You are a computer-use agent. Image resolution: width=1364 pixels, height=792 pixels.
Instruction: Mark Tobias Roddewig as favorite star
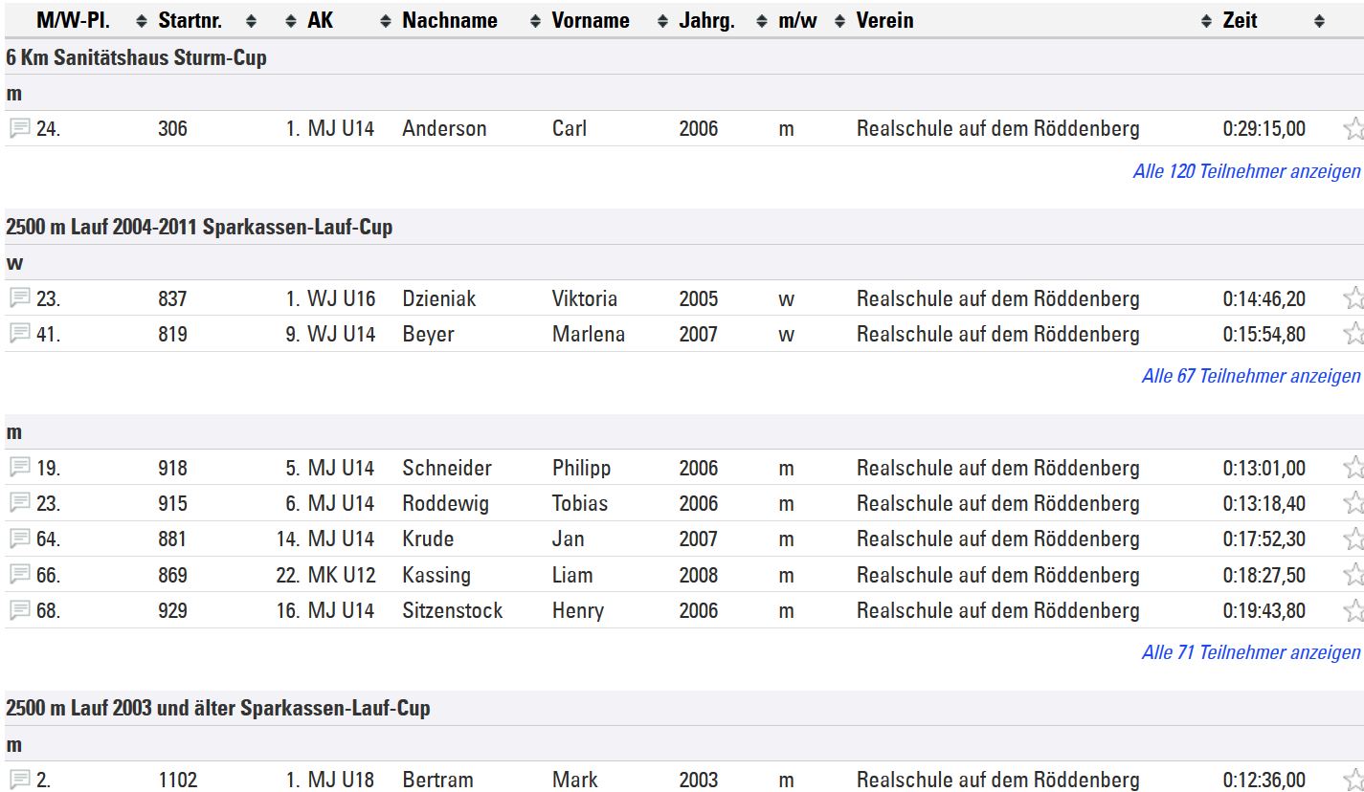pos(1353,503)
